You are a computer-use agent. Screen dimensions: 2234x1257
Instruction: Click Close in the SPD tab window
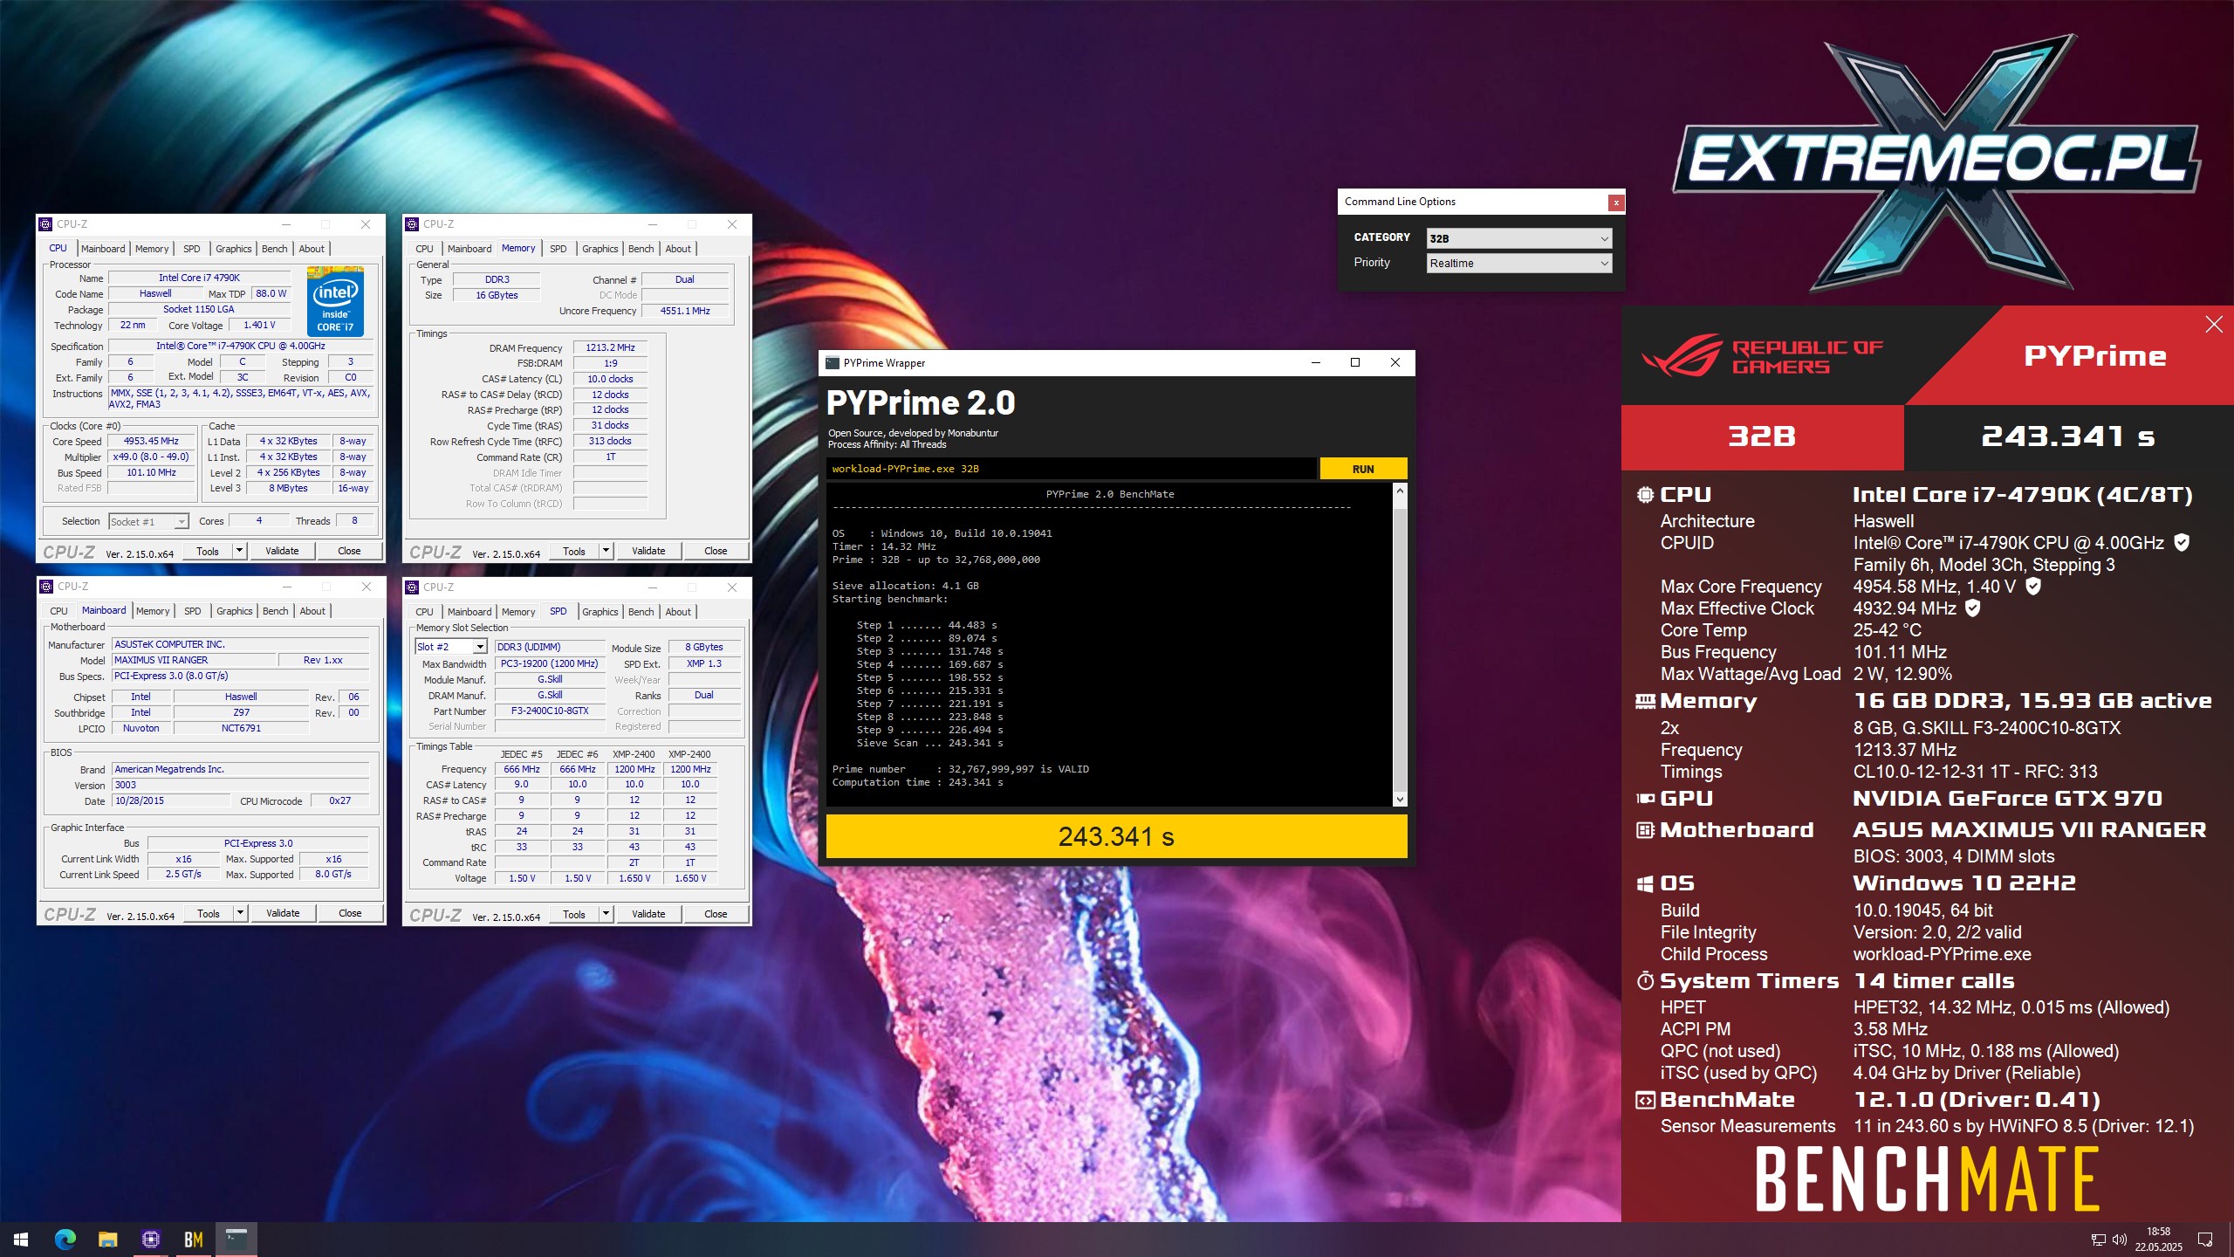coord(716,914)
